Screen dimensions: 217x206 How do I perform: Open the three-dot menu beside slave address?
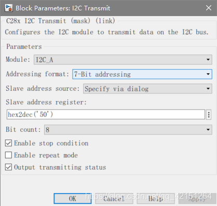point(209,115)
